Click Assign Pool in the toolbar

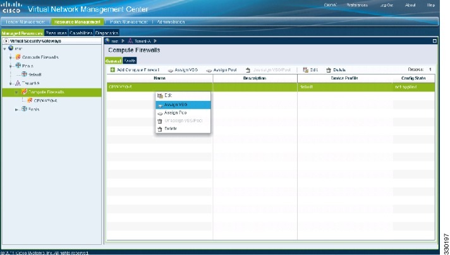221,70
